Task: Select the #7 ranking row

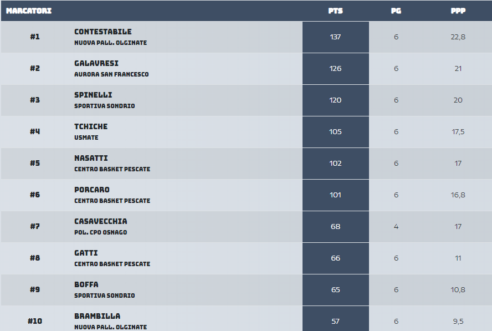Action: (x=247, y=226)
